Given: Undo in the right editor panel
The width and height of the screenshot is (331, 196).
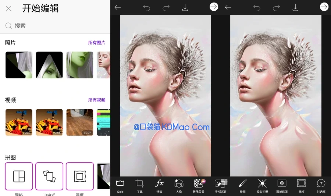Looking at the screenshot, I should [257, 8].
